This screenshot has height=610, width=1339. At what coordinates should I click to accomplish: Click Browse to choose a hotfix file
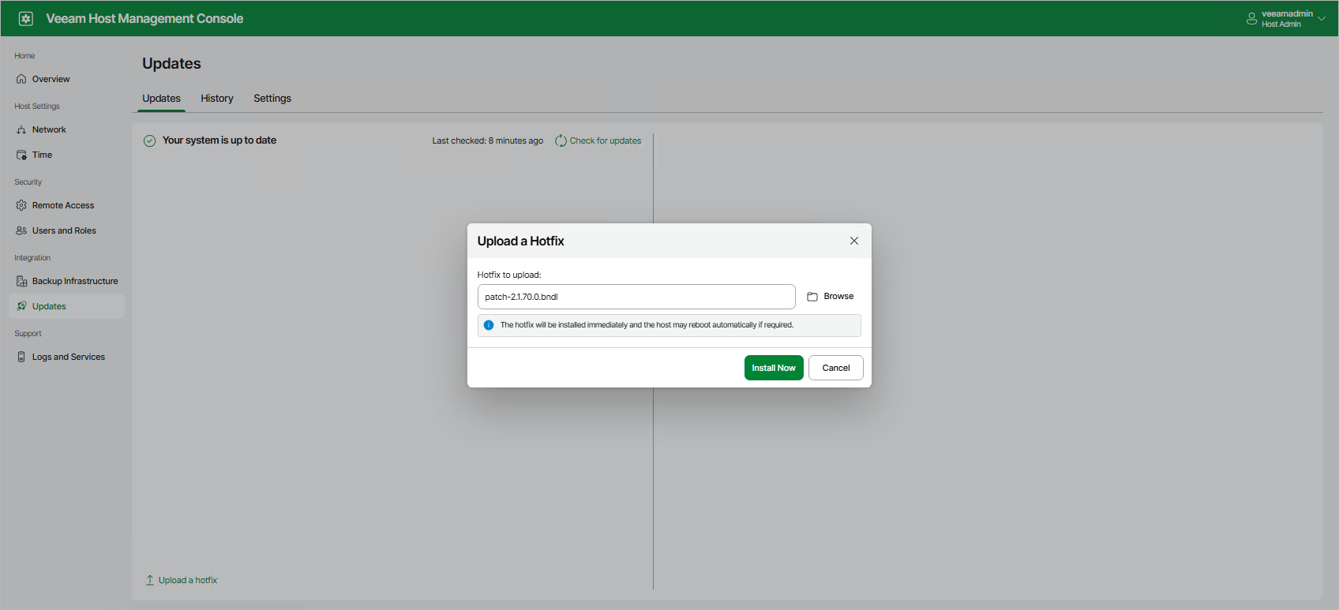(x=831, y=297)
